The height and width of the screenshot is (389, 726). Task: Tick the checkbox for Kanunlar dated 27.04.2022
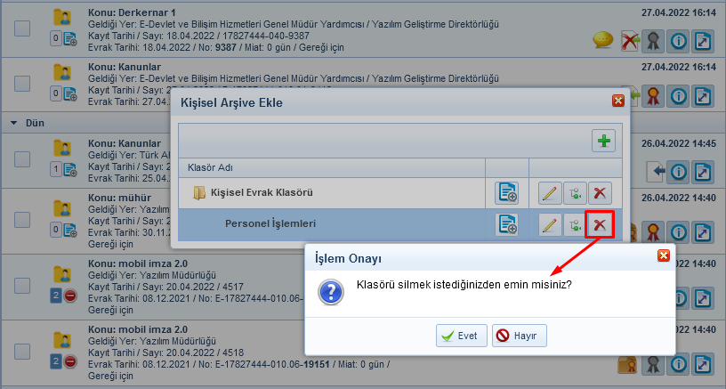(x=22, y=84)
